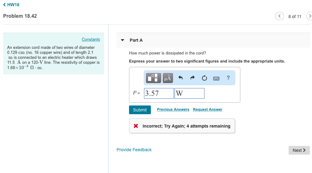Click the undo arrow icon
The image size is (312, 173).
click(180, 78)
